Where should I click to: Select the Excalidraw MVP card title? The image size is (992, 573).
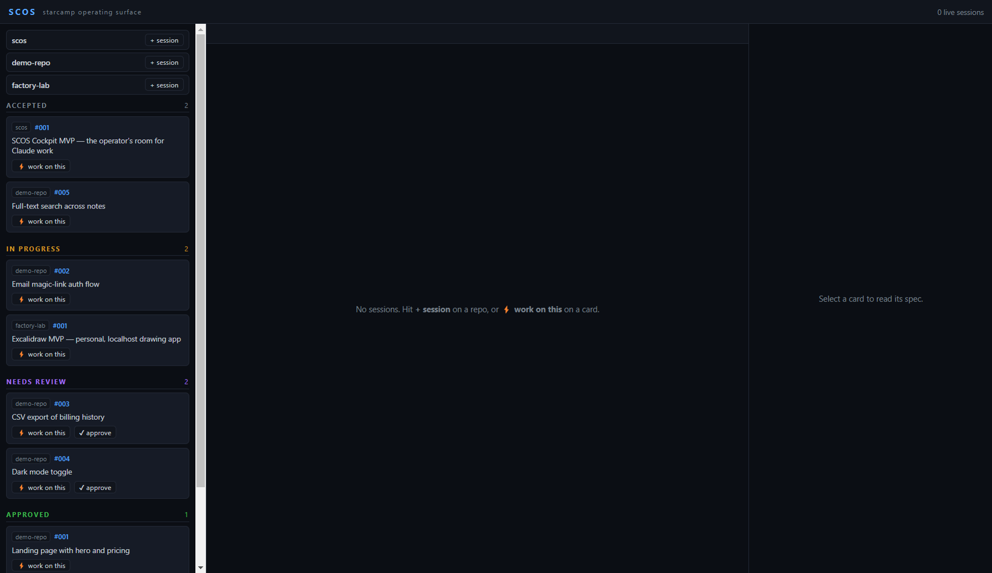point(96,339)
